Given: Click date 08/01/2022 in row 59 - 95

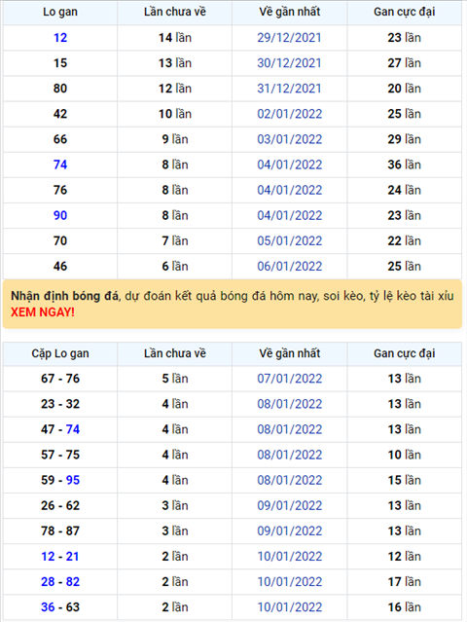Looking at the screenshot, I should click(x=289, y=480).
